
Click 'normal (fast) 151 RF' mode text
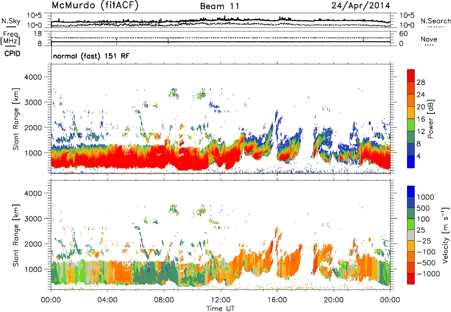point(91,56)
